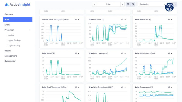
Task: Select Host in the sidebar
Action: click(18, 20)
